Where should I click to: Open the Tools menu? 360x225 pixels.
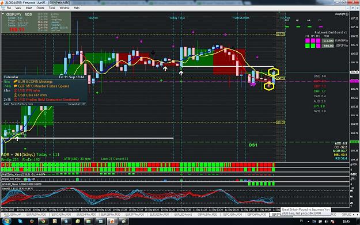[52, 8]
